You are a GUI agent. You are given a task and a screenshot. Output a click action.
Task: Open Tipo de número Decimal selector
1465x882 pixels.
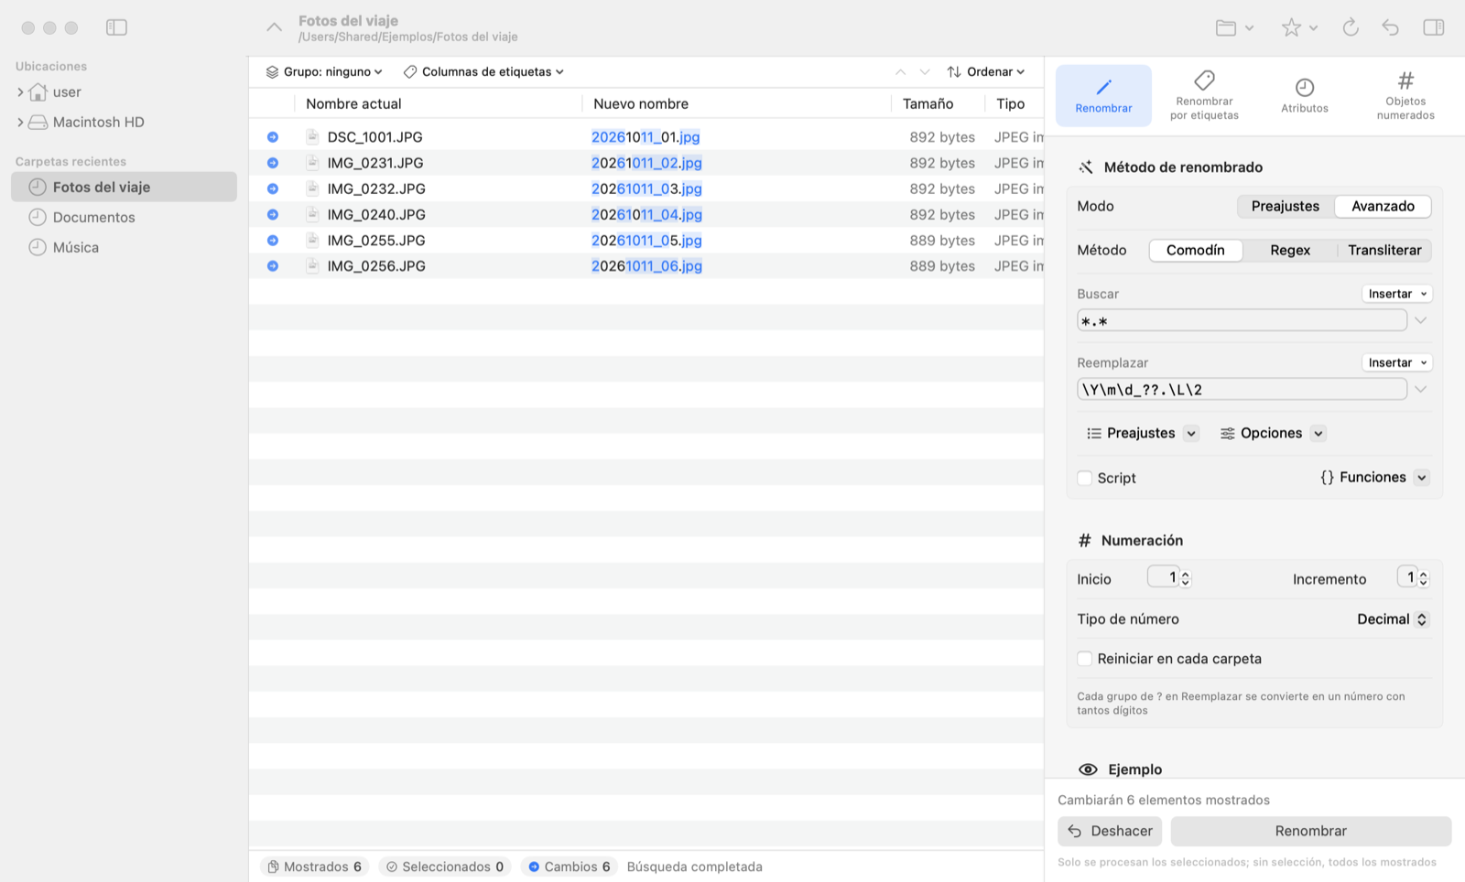(1393, 619)
